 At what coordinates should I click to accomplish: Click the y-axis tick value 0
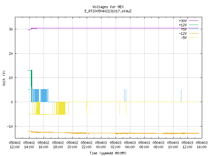pos(12,102)
